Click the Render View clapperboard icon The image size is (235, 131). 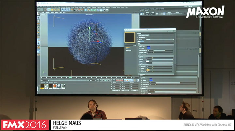tap(75, 10)
